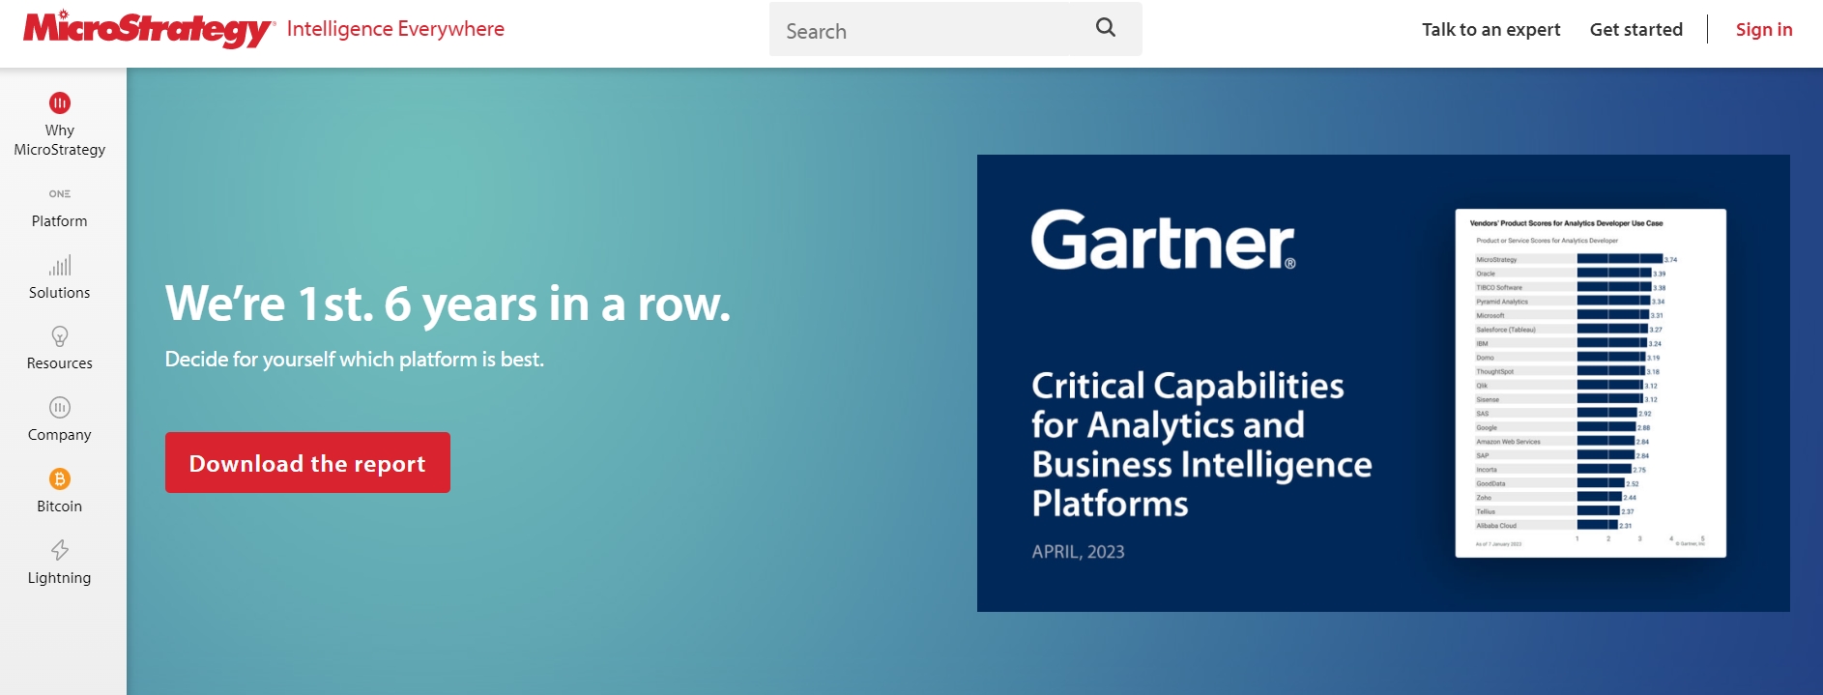Open the Lightning bolt icon
Viewport: 1823px width, 695px height.
pyautogui.click(x=60, y=550)
